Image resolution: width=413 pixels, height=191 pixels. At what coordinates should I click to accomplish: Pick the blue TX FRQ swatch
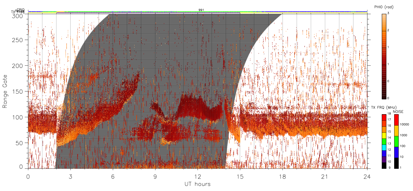point(384,153)
